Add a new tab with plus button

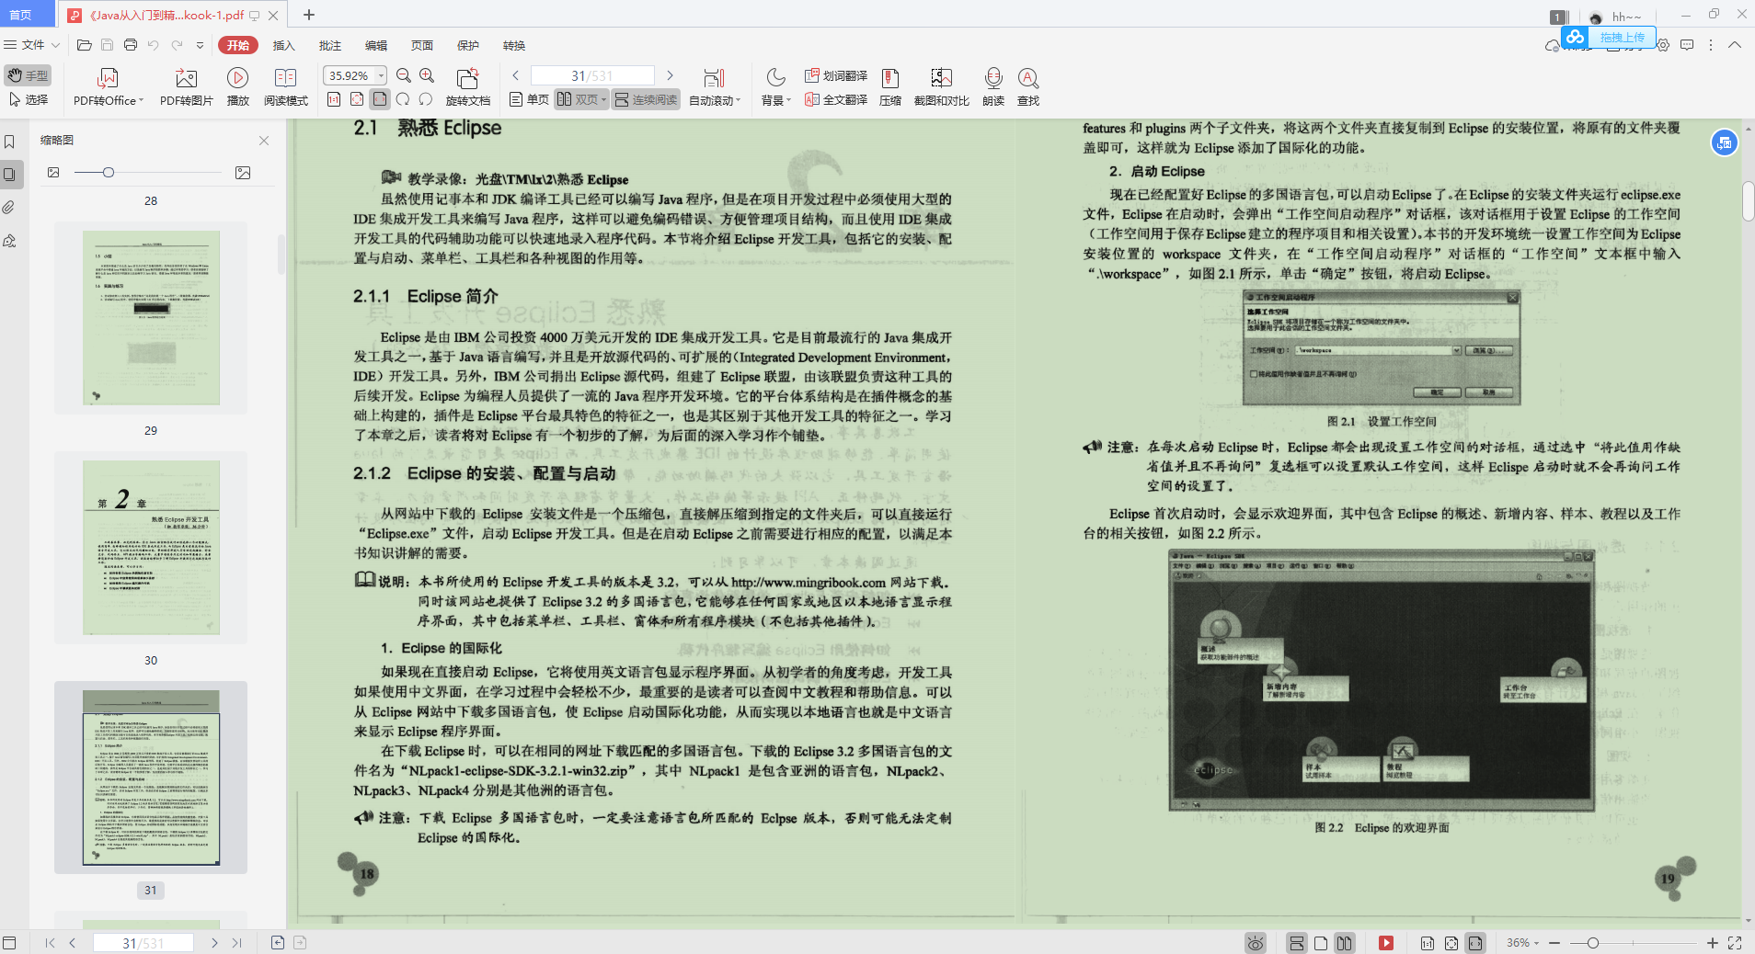click(309, 15)
